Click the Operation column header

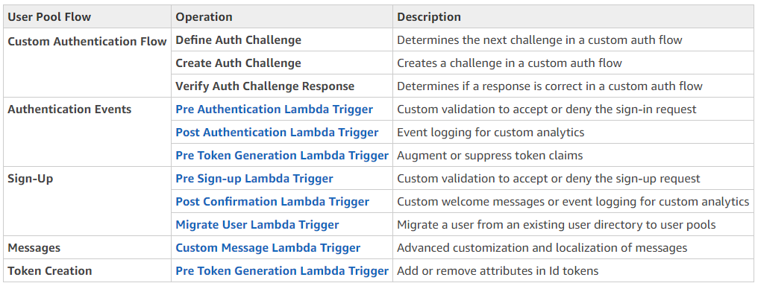coord(204,17)
